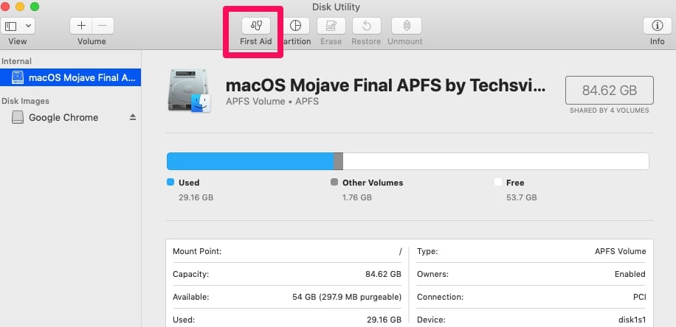
Task: Click the macOS Mojave sidebar drive icon
Action: [18, 77]
